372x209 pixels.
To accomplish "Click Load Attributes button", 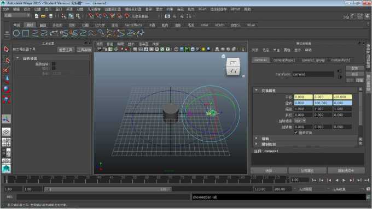I will [307, 171].
